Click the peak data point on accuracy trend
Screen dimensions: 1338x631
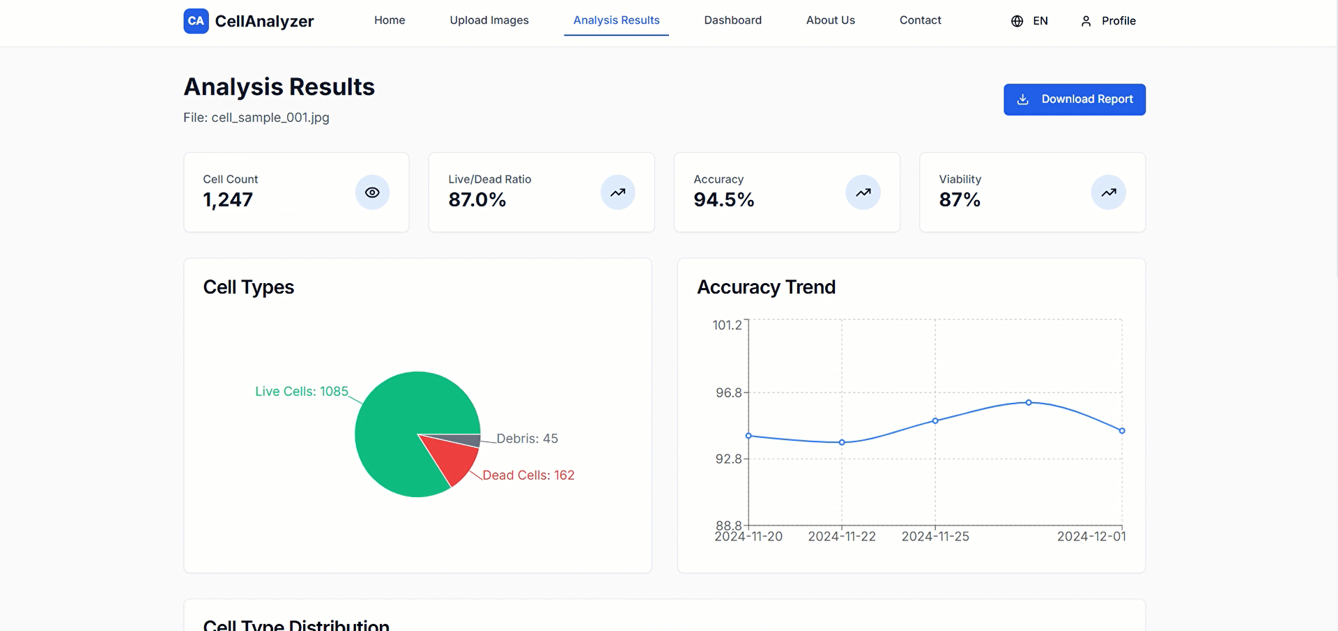coord(1029,402)
